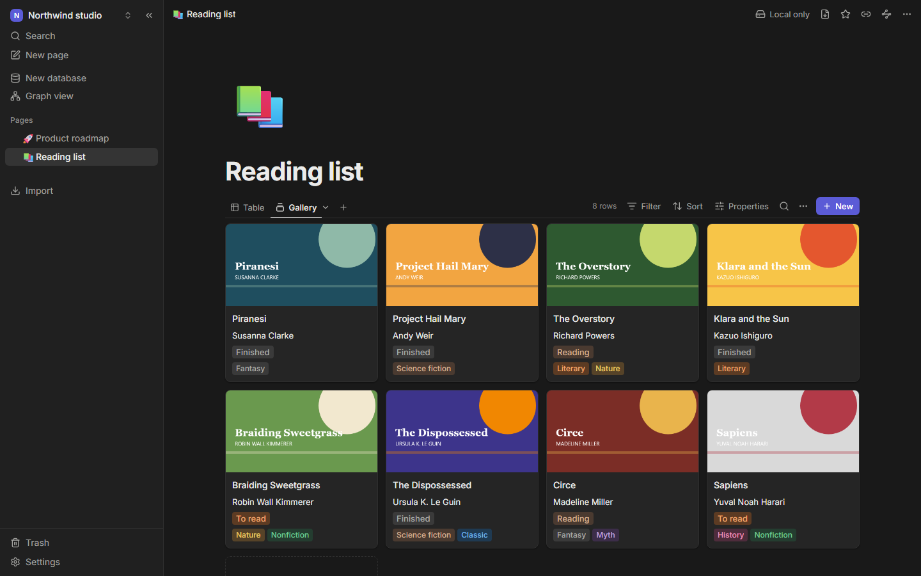Click the stacked books page icon above the title

click(260, 106)
